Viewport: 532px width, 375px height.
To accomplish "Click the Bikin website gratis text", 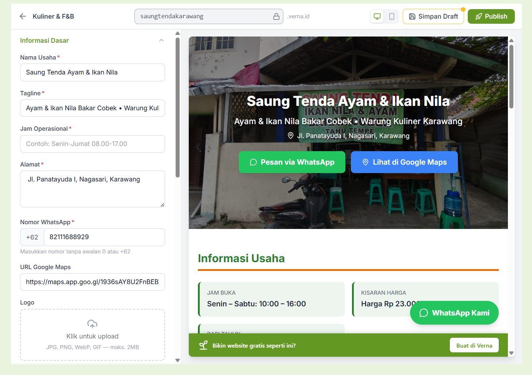I will click(x=254, y=345).
